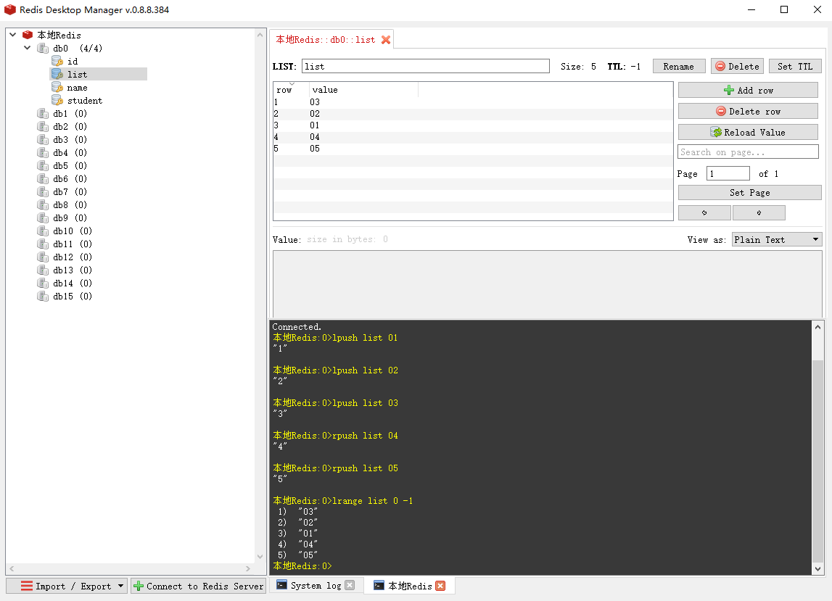The width and height of the screenshot is (832, 601).
Task: Sort by the value column header
Action: pos(363,90)
